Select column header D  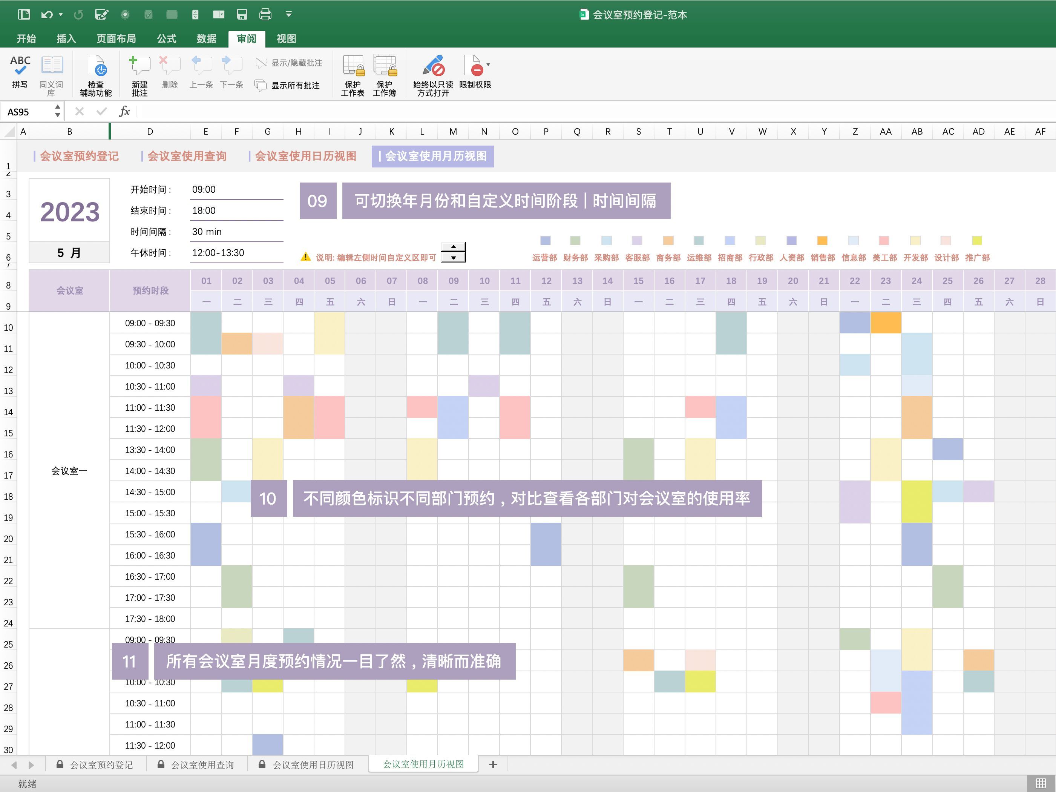coord(150,131)
